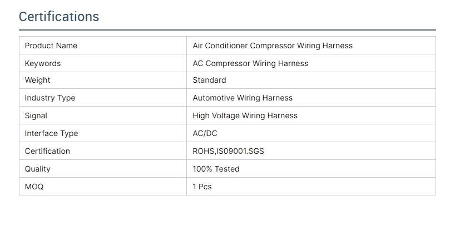Viewport: 455px width, 226px height.
Task: Click the MOQ row label
Action: click(x=34, y=187)
